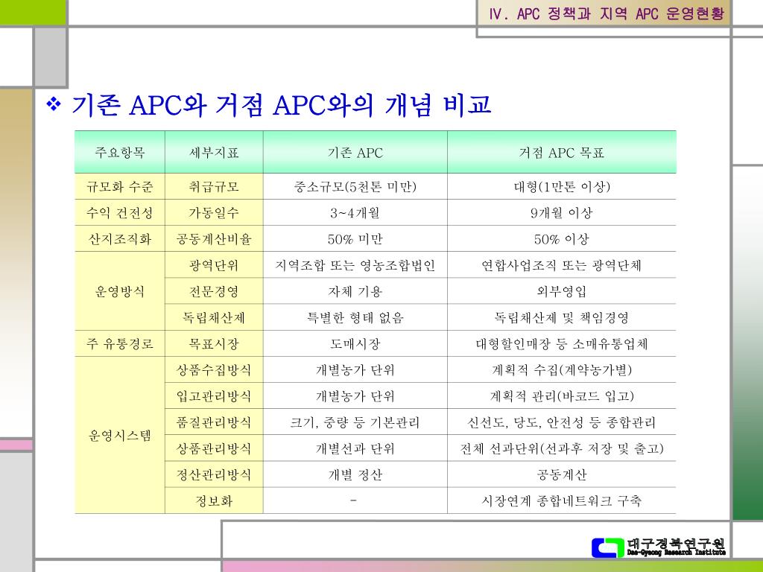This screenshot has height=572, width=763.
Task: Select the '개별 정산' cell
Action: coord(355,474)
